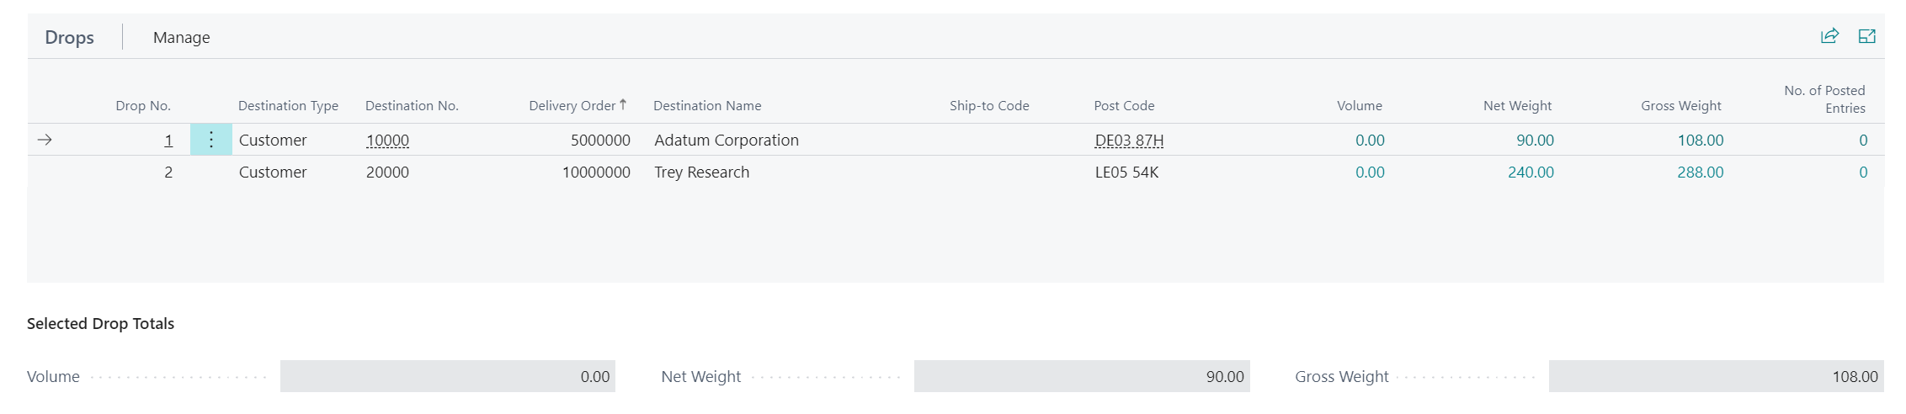Click Destination No. 10000 lookup field
Image resolution: width=1906 pixels, height=414 pixels.
coord(387,141)
